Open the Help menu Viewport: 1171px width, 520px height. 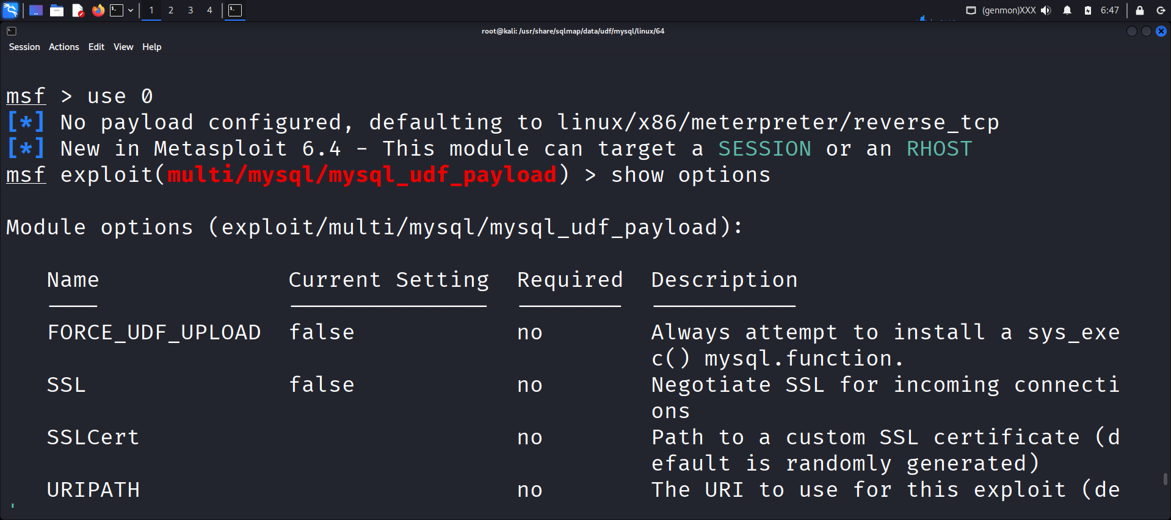click(x=152, y=47)
